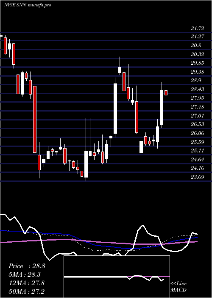Select the 26.53 price axis label
Image resolution: width=212 pixels, height=298 pixels.
[198, 124]
